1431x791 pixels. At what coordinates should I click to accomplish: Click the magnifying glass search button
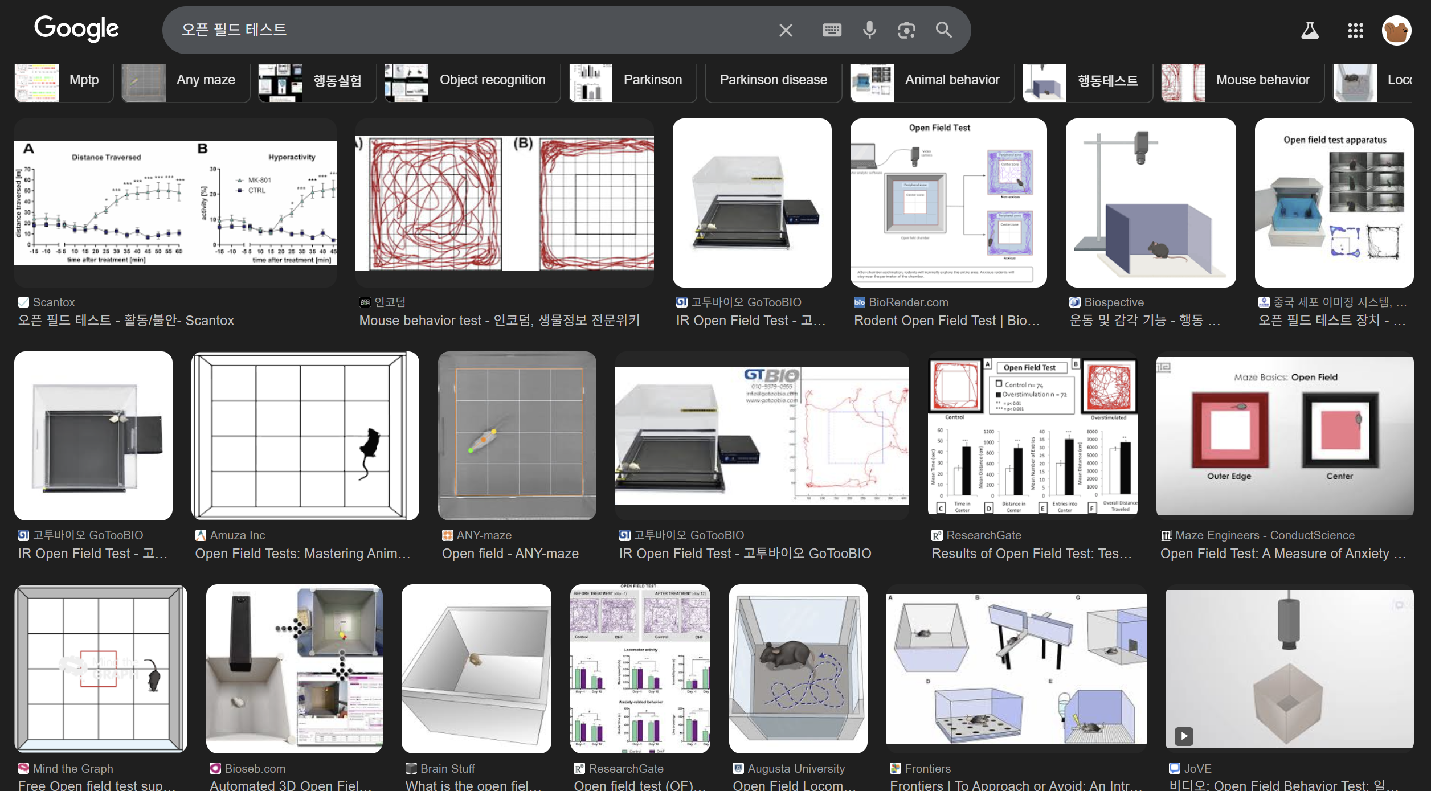(944, 30)
